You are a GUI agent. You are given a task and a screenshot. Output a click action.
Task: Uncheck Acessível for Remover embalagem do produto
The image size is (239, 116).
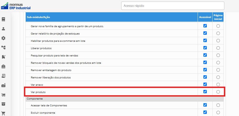[x=205, y=70]
